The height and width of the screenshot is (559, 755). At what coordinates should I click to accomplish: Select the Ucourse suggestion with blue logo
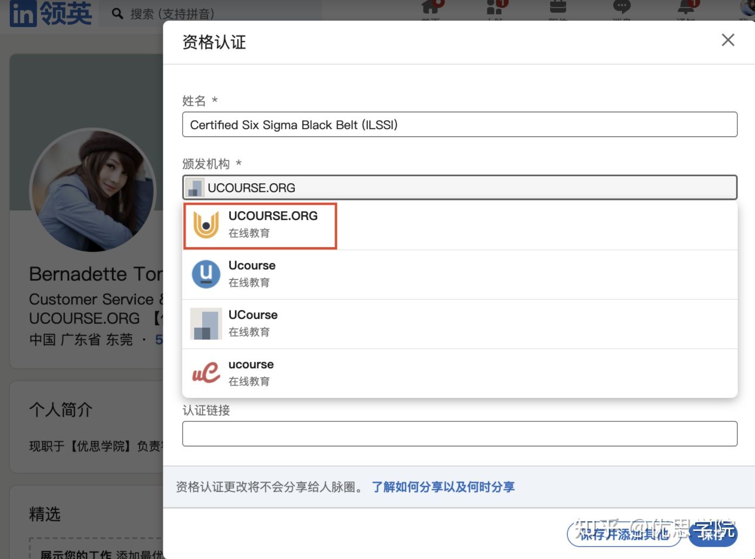460,275
